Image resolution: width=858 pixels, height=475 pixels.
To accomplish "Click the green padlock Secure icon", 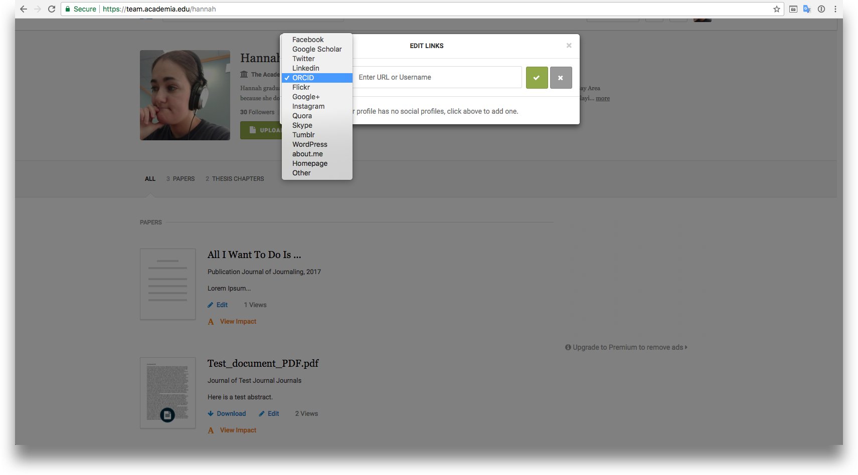I will coord(68,9).
